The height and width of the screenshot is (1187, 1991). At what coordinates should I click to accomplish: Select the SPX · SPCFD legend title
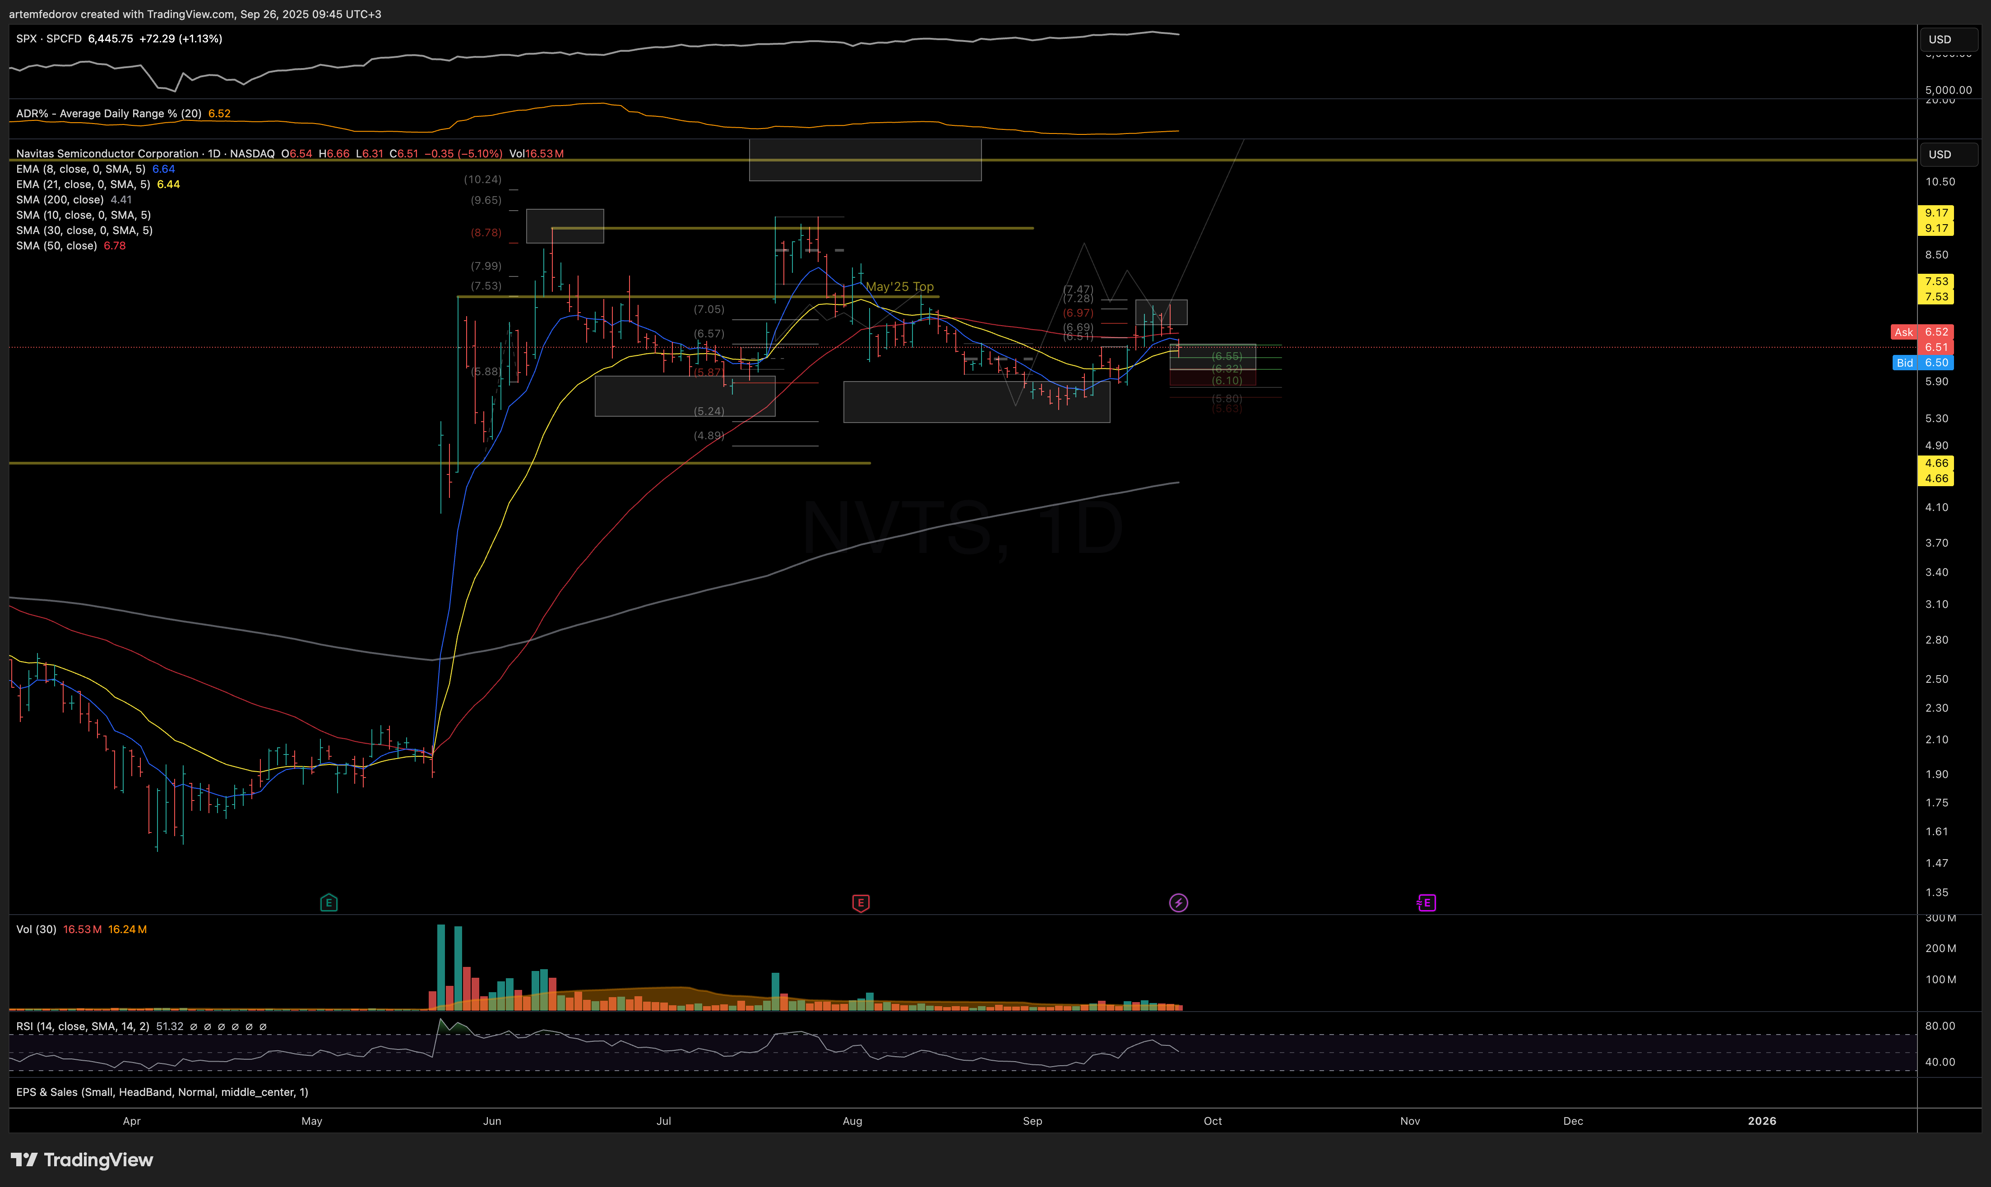click(x=49, y=38)
